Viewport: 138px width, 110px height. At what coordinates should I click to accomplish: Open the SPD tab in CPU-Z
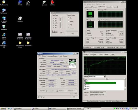[61, 56]
